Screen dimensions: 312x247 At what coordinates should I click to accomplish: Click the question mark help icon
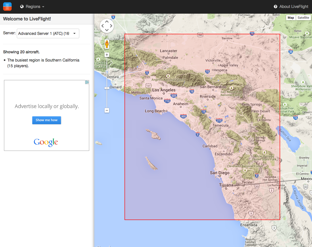point(275,7)
